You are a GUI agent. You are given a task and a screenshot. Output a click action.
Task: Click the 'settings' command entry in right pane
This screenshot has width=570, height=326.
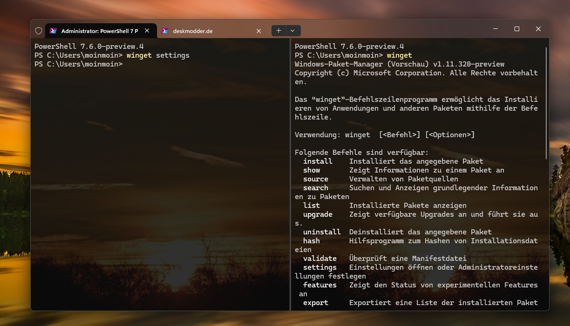click(320, 267)
